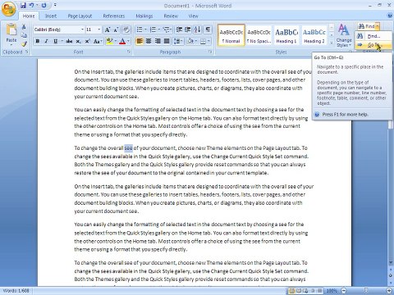Apply superscript formatting

tap(87, 41)
